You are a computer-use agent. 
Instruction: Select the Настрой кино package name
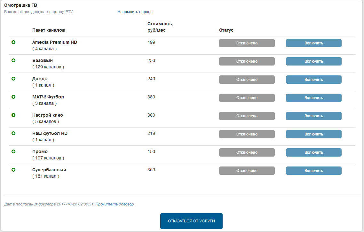pos(48,115)
